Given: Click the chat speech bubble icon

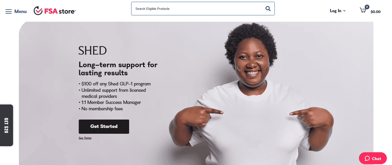Looking at the screenshot, I should [367, 158].
